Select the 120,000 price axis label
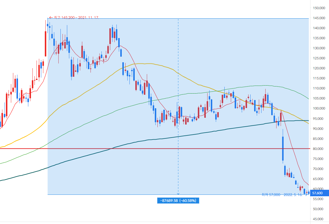This screenshot has height=224, width=329. tap(319, 68)
